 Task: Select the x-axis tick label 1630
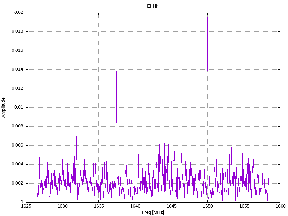point(62,206)
